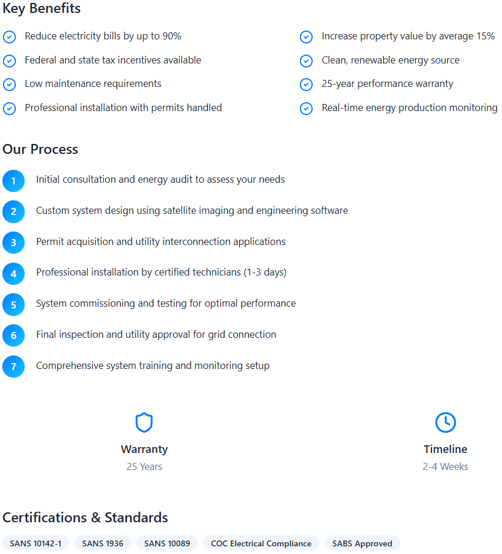This screenshot has width=502, height=554.
Task: Select the SANS 10142-1 certification badge
Action: 35,543
